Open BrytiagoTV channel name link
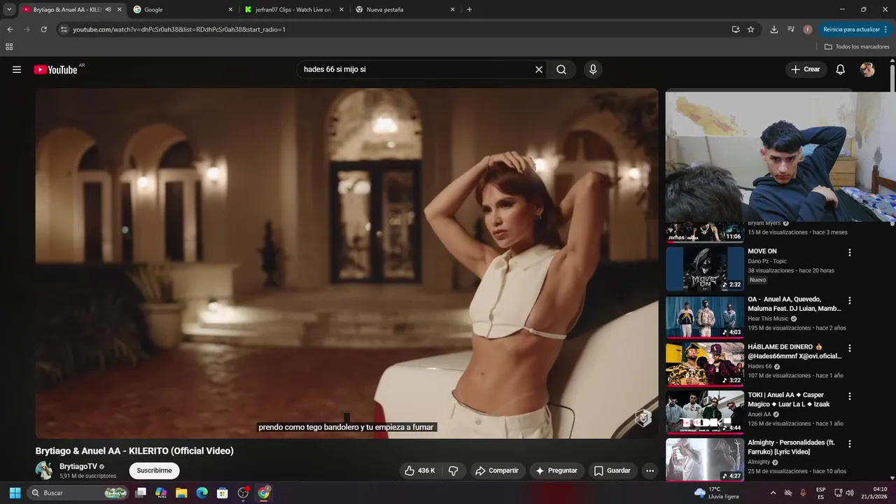 pyautogui.click(x=78, y=466)
